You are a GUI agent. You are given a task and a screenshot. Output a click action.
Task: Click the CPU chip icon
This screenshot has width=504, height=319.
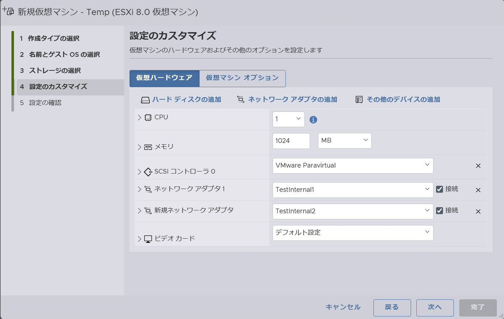coord(148,117)
